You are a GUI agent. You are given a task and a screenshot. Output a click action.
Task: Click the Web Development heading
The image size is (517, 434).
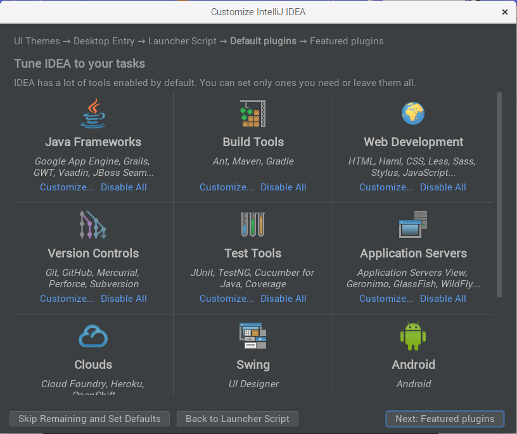[413, 142]
